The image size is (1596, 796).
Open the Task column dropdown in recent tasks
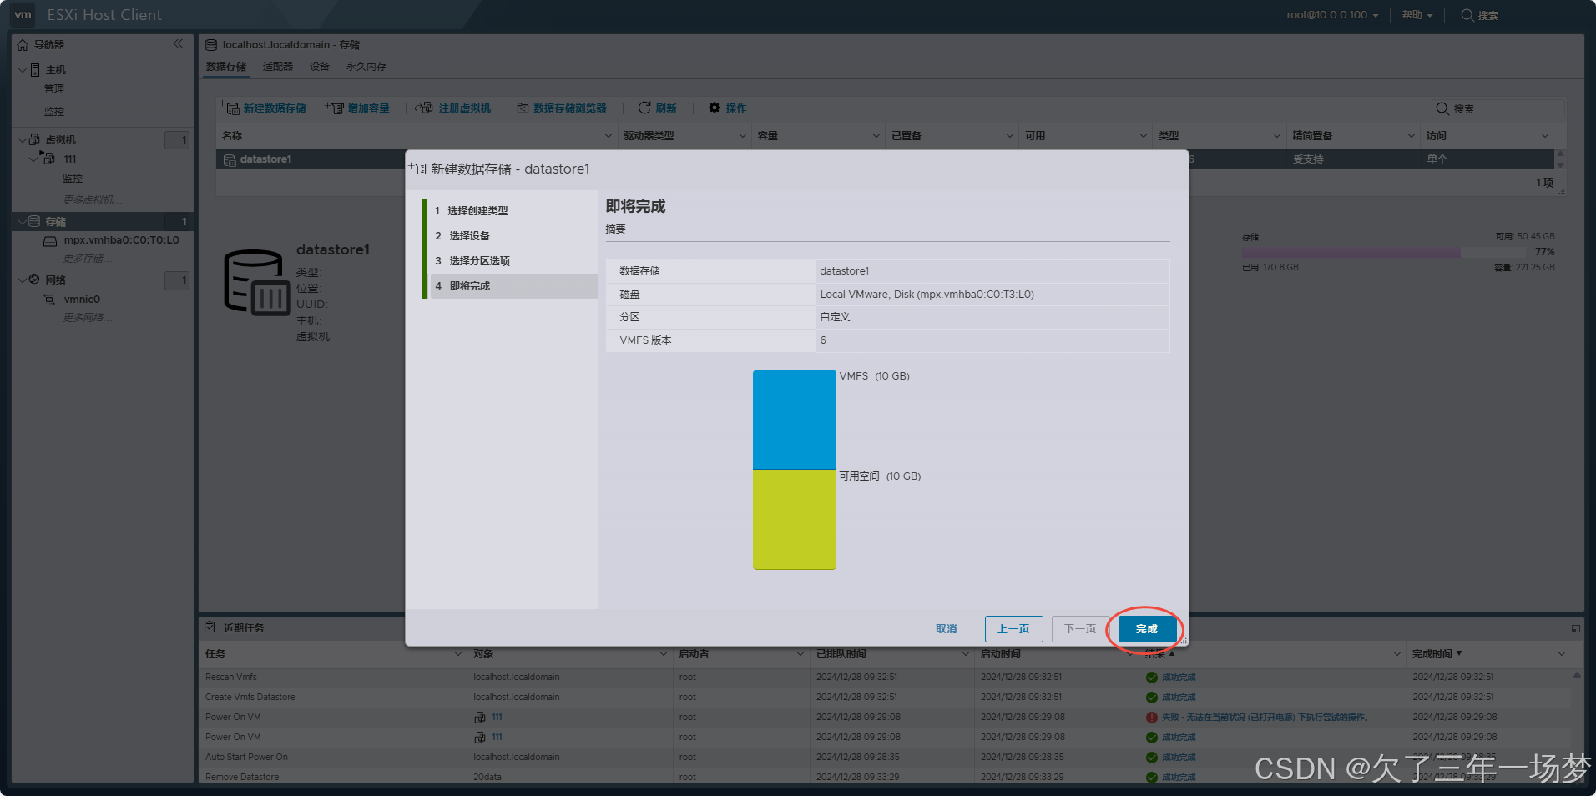(458, 654)
